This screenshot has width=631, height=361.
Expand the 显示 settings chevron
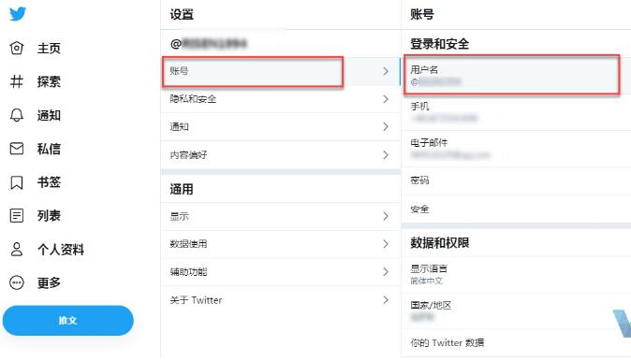(386, 216)
